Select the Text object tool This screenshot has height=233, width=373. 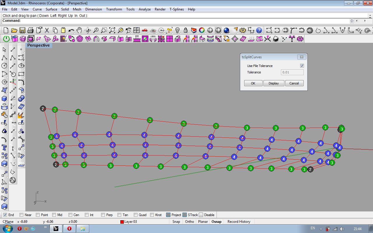pyautogui.click(x=4, y=147)
